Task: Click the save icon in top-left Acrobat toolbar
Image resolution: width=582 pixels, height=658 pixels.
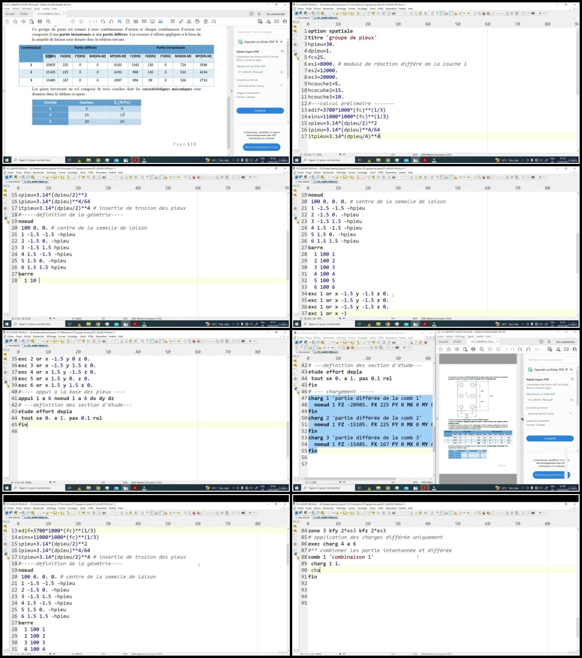Action: [8, 22]
